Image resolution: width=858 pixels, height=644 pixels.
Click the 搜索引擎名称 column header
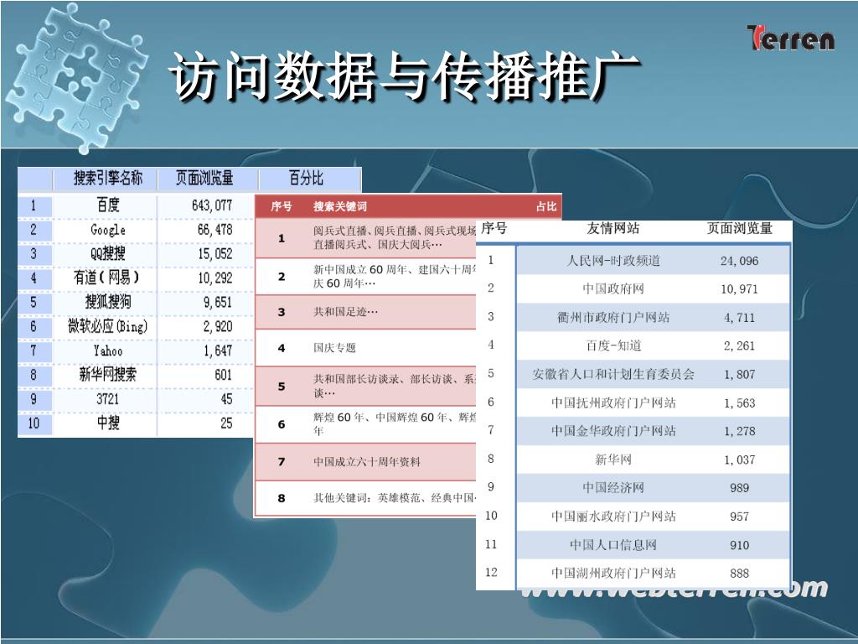(x=108, y=178)
